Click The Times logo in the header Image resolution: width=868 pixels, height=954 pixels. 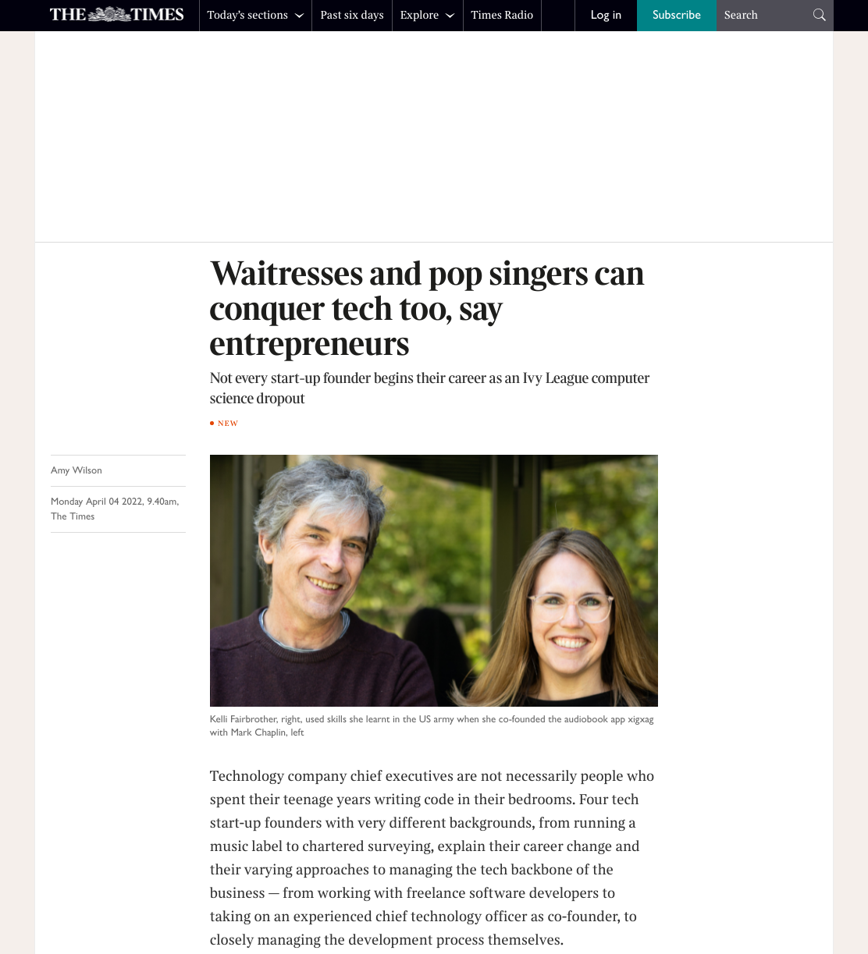pyautogui.click(x=117, y=15)
